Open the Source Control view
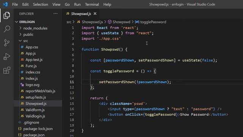 pyautogui.click(x=7, y=43)
